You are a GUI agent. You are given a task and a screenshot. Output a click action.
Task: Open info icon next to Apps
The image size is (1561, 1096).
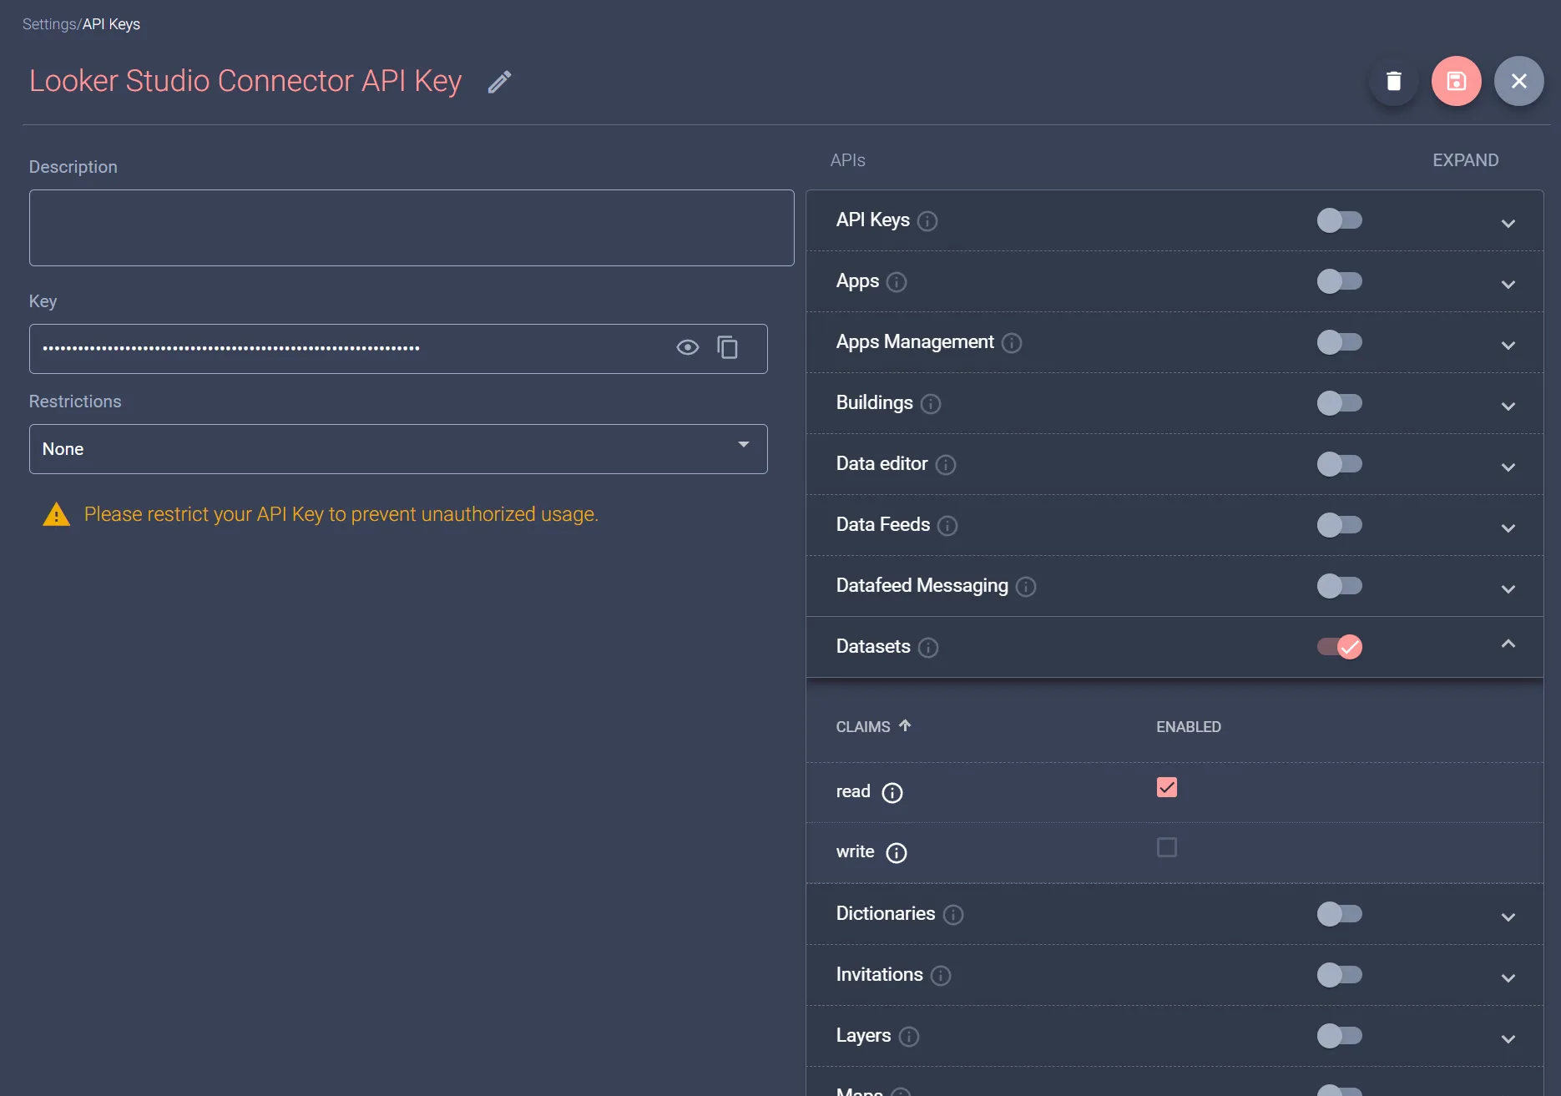(x=897, y=282)
